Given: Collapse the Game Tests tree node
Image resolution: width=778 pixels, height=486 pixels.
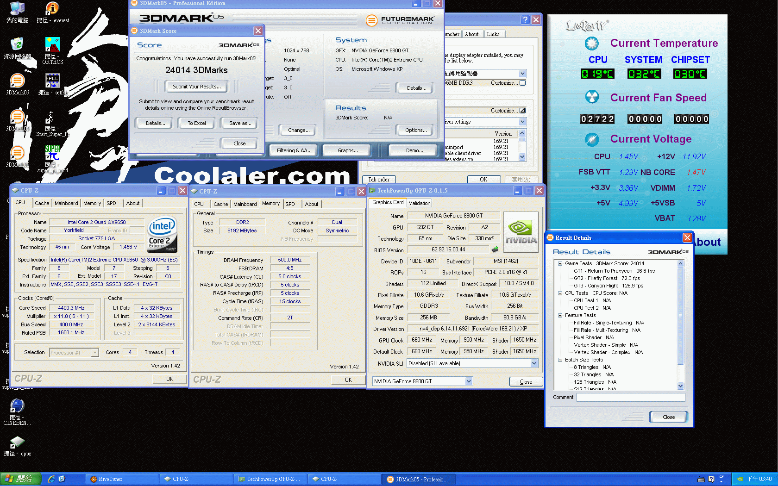Looking at the screenshot, I should tap(560, 263).
